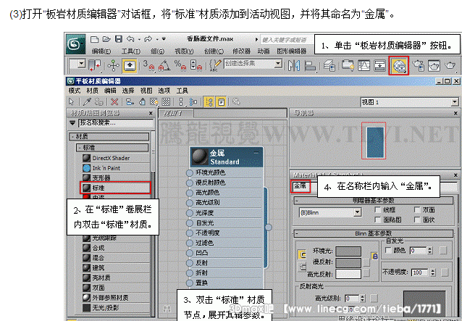
Task: Click the Rendered Frame Window icon
Action: [x=434, y=65]
